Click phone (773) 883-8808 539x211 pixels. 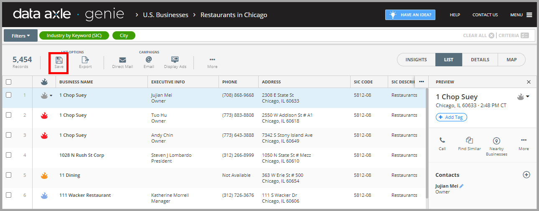(x=238, y=115)
